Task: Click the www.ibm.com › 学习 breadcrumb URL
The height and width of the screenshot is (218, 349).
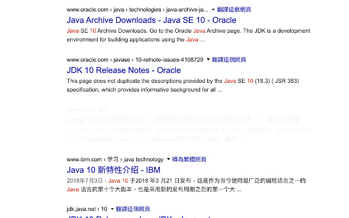Action: point(115,159)
